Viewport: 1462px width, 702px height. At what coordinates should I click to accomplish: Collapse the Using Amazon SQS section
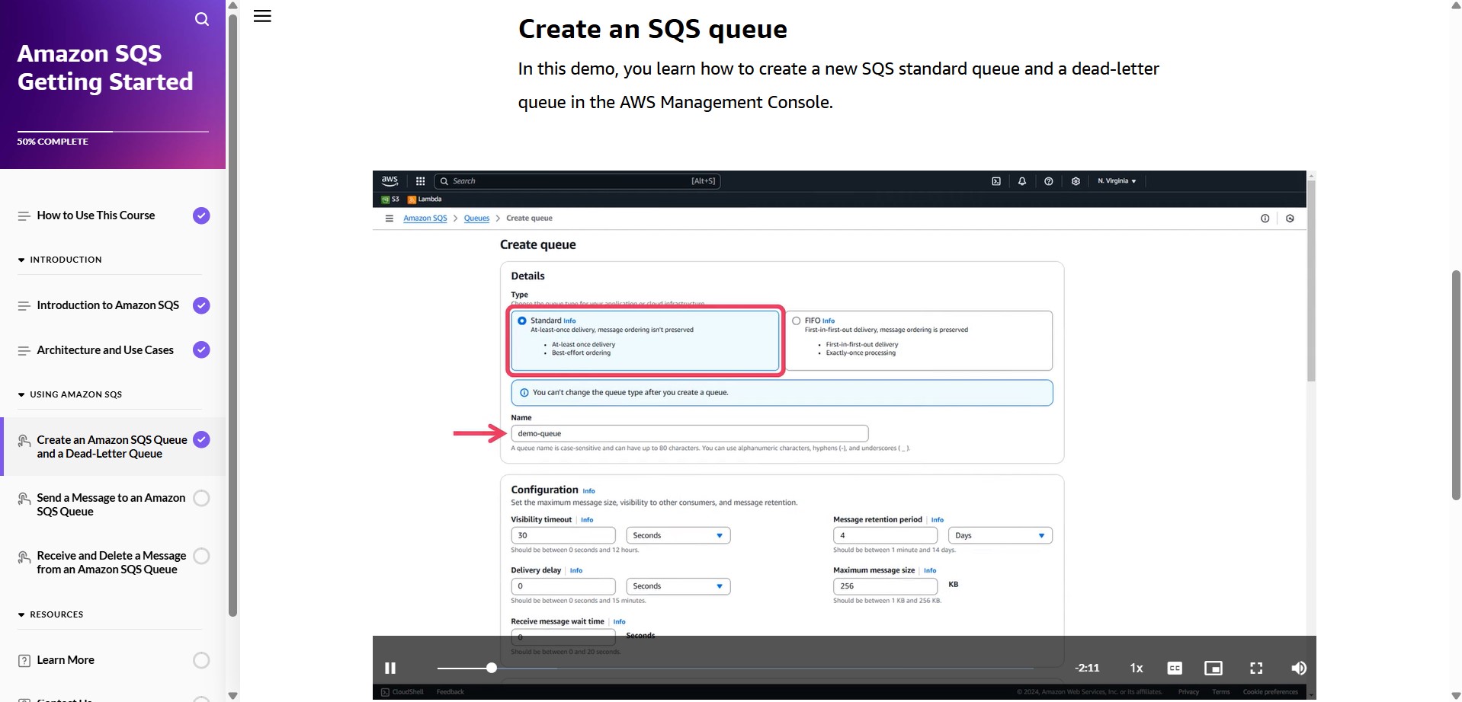click(21, 394)
